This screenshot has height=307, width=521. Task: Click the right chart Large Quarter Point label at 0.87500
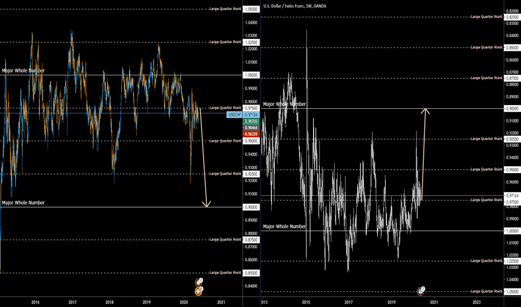486,78
